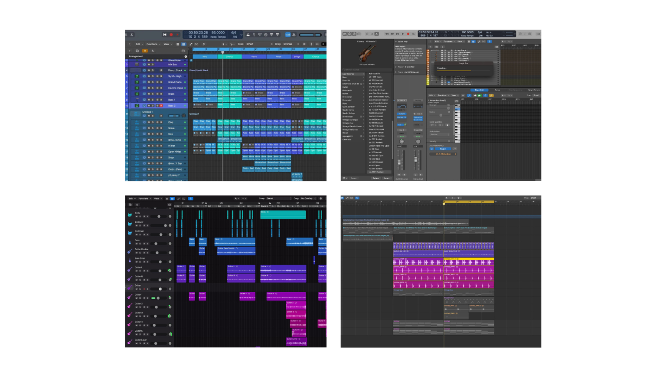Image resolution: width=666 pixels, height=375 pixels.
Task: Click the volume slider on the Bird Low track
Action: (x=160, y=225)
